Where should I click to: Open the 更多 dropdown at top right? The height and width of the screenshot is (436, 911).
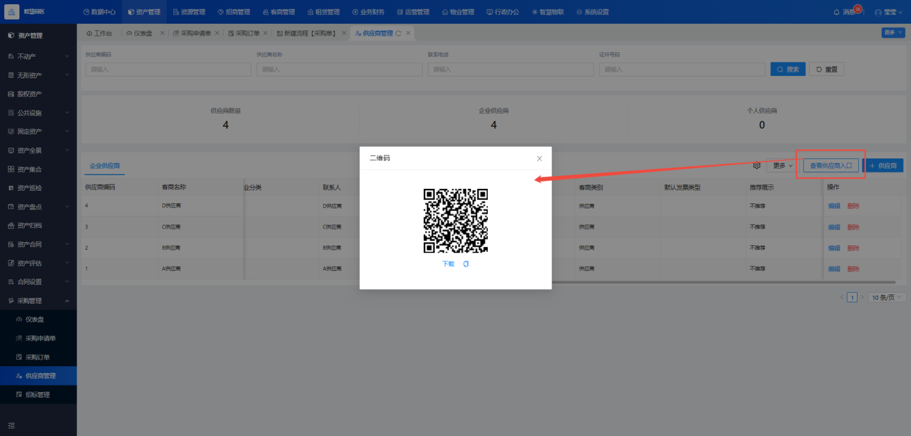[x=893, y=33]
